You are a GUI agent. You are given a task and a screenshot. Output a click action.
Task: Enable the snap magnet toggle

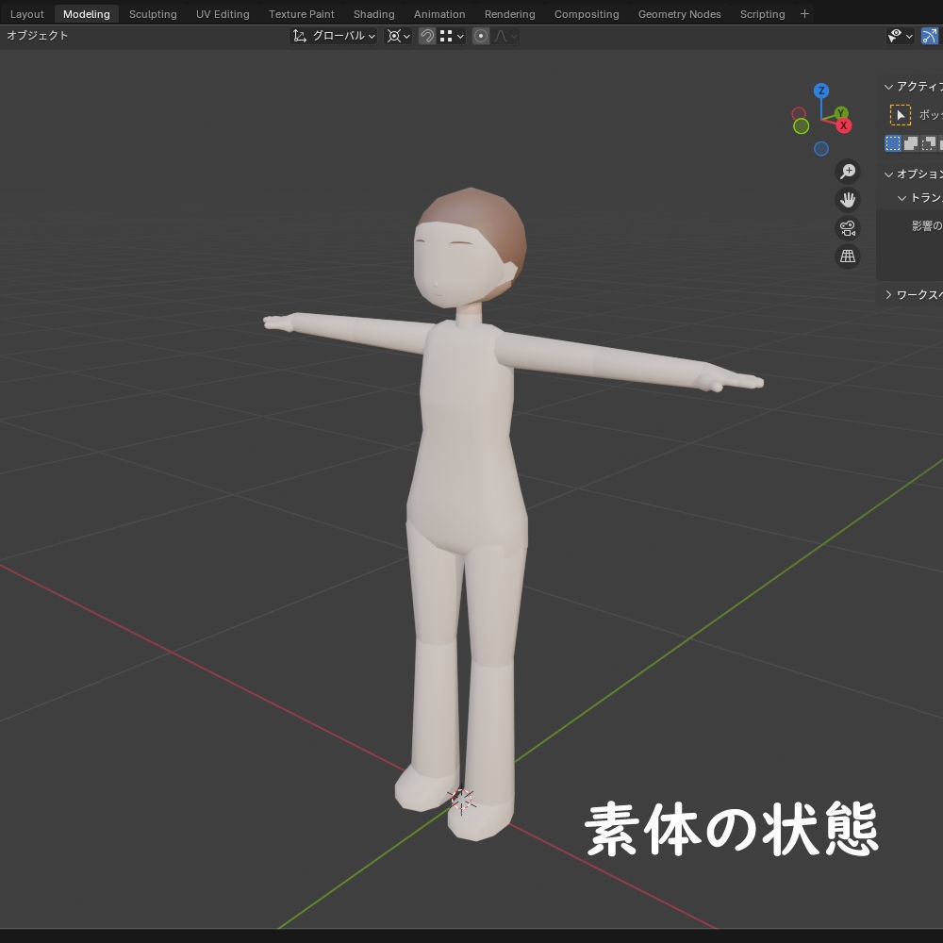tap(427, 36)
